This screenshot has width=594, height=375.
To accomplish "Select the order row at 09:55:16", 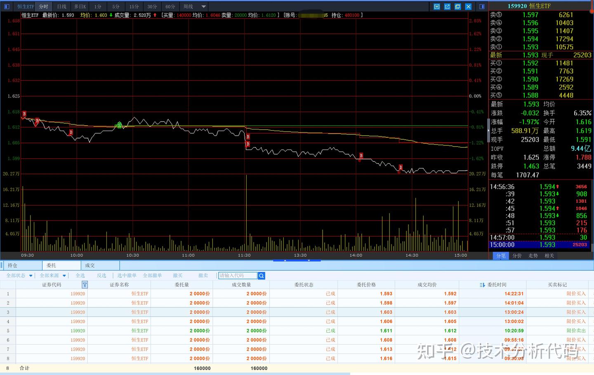I will pyautogui.click(x=297, y=340).
